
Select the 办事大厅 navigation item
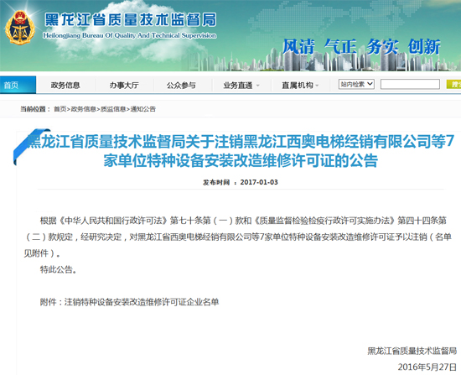point(124,86)
